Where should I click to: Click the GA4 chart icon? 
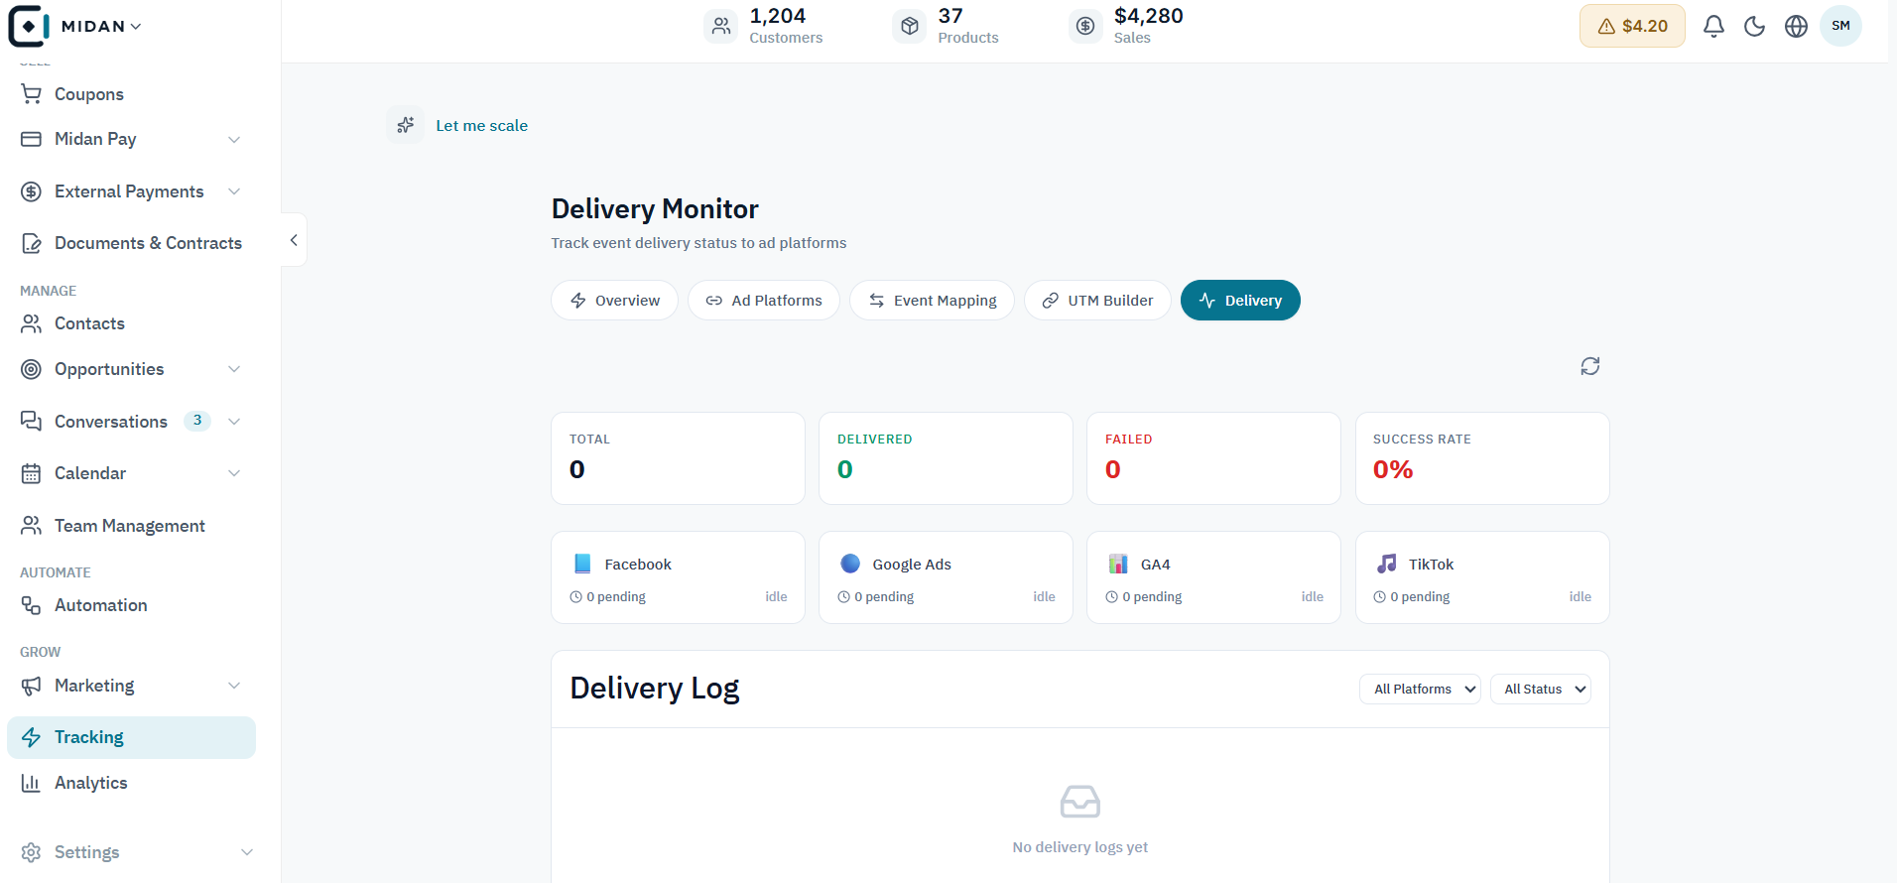click(x=1118, y=564)
